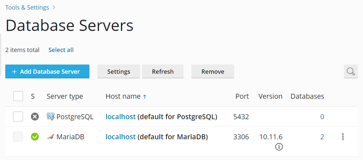Click the MariaDB green check status icon

(35, 137)
